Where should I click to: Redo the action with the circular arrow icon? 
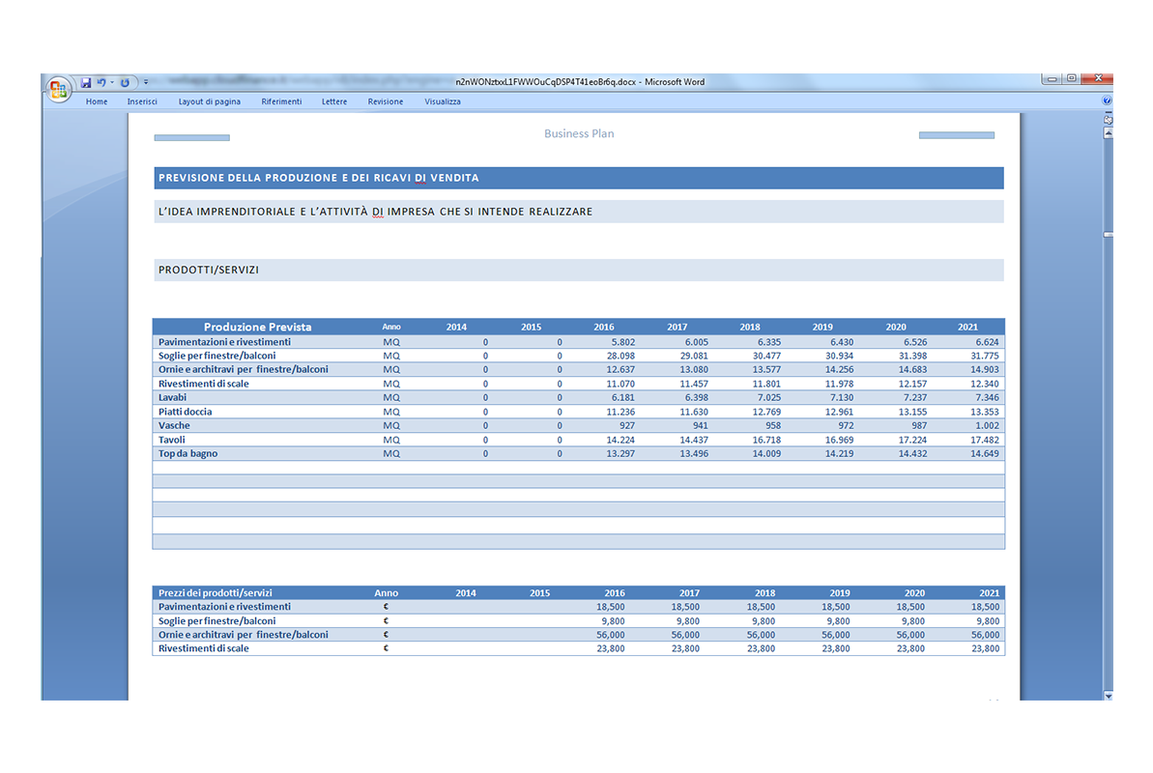(x=125, y=82)
